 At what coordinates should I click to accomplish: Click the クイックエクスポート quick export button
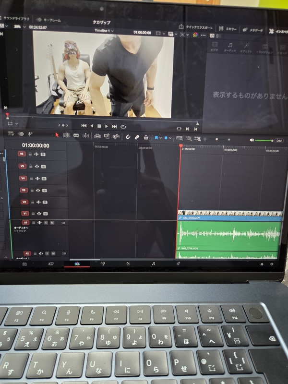196,27
